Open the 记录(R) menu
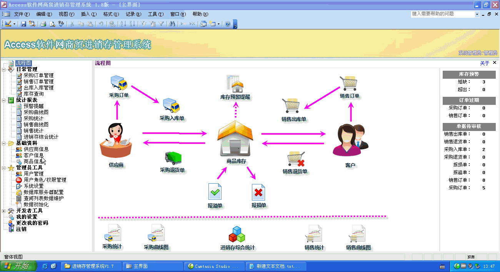Image resolution: width=500 pixels, height=272 pixels. click(133, 14)
